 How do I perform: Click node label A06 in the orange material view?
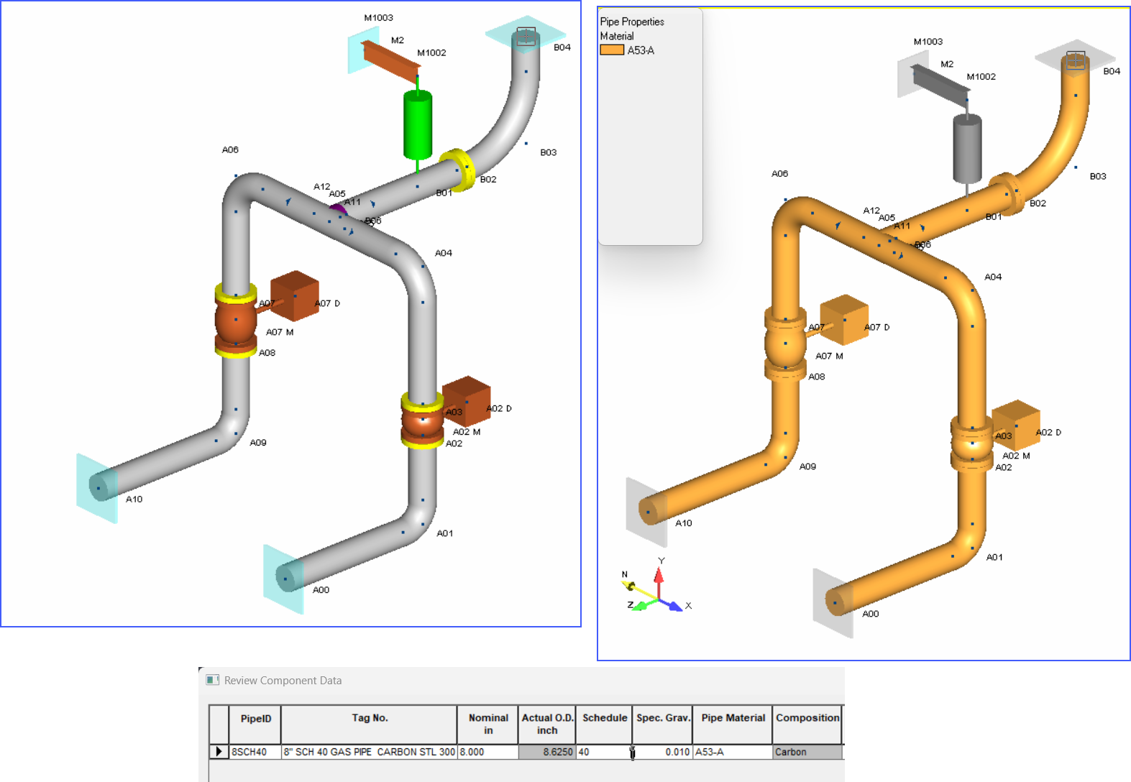(780, 174)
